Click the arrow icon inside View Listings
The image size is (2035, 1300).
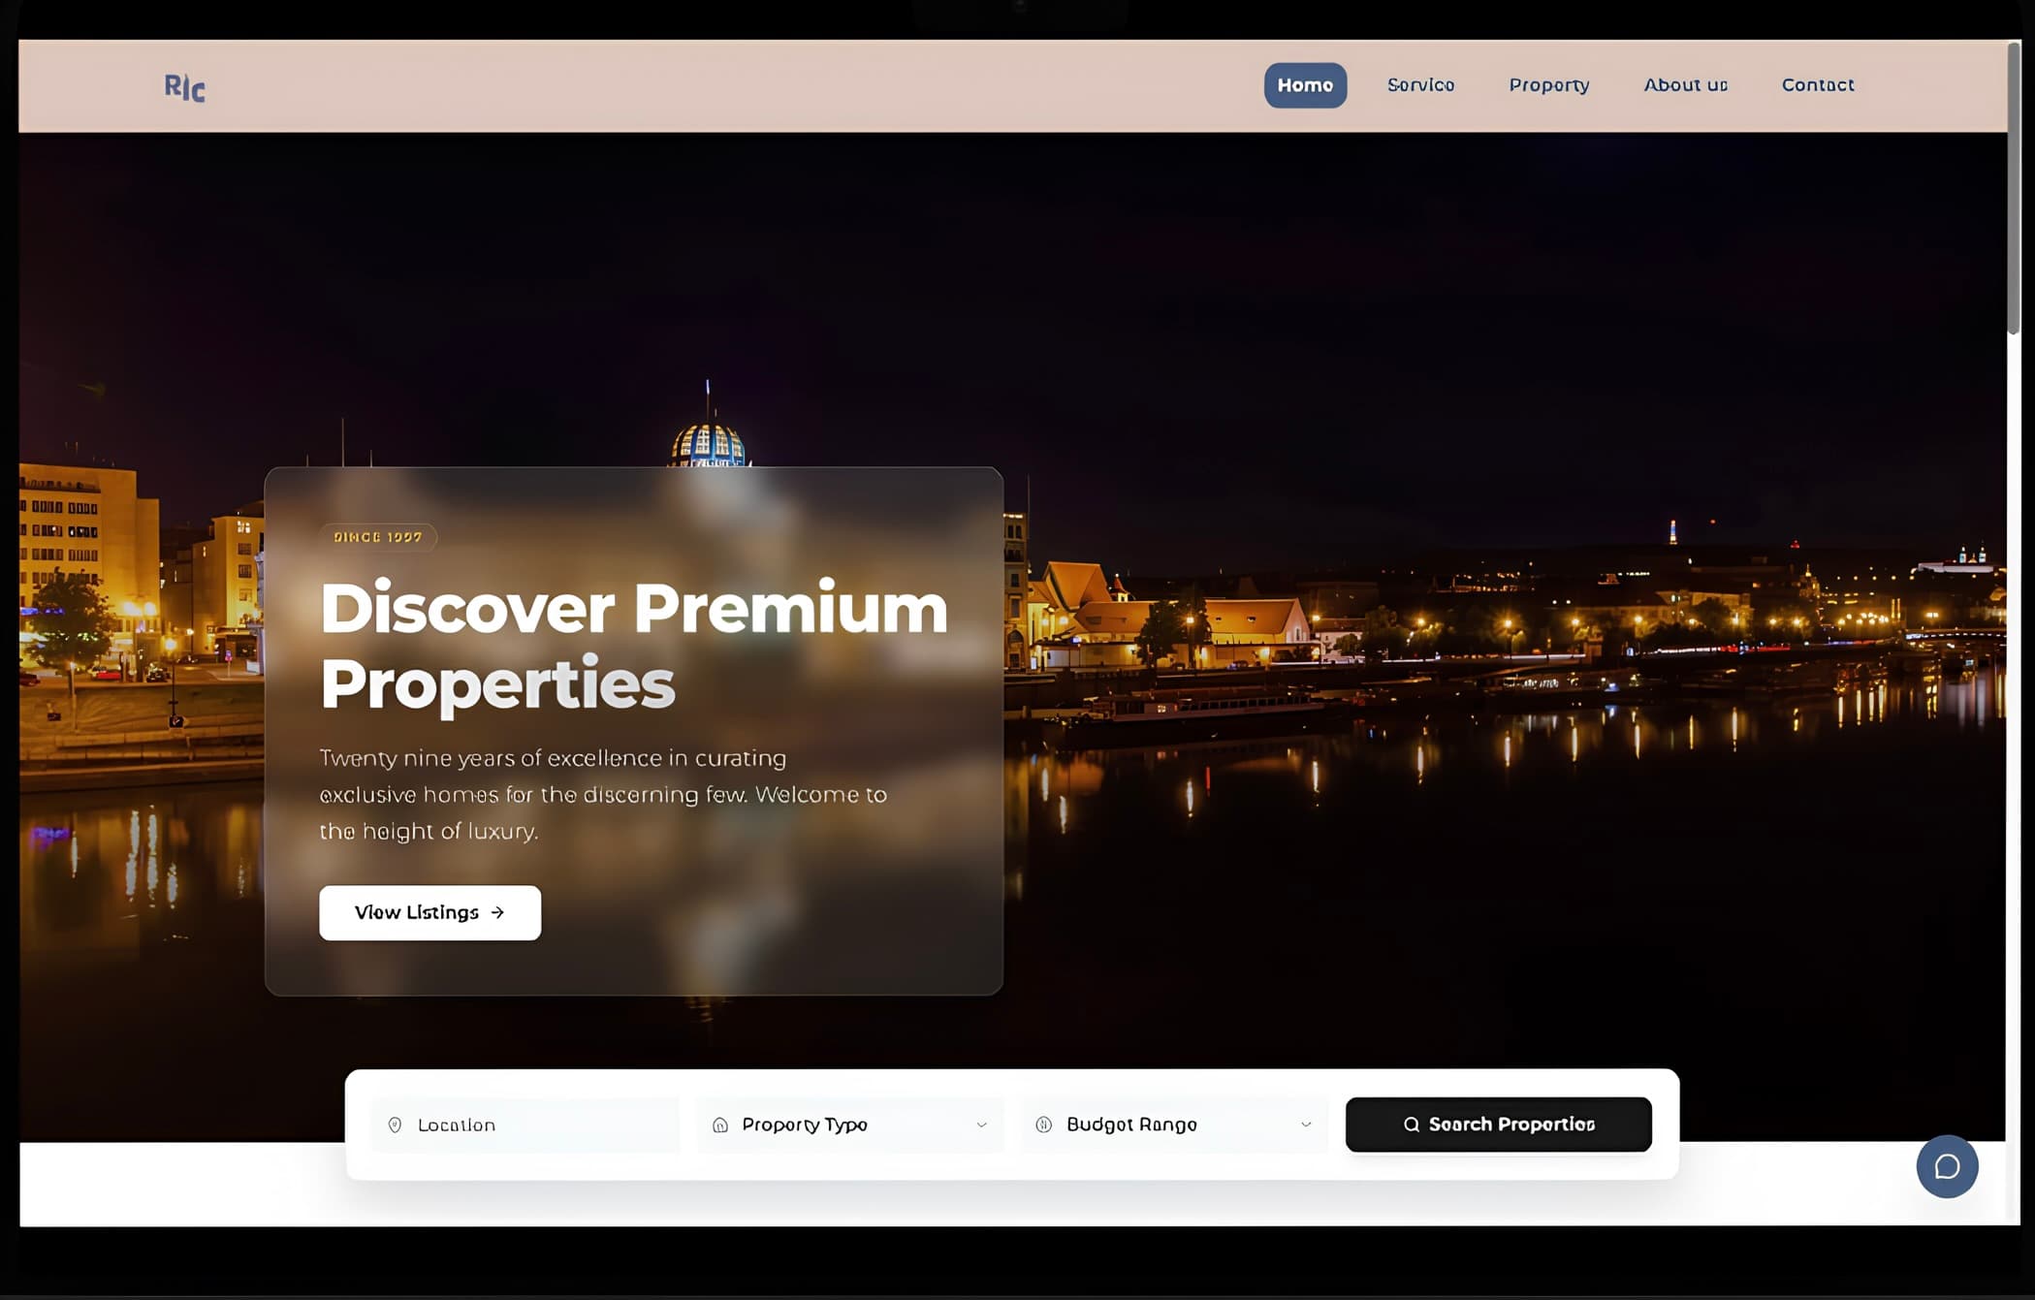pyautogui.click(x=497, y=912)
